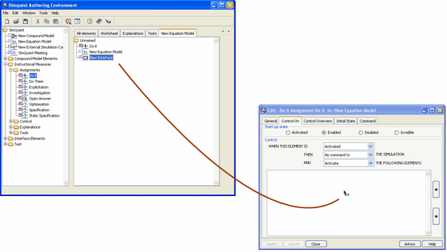Viewport: 447px width, 252px height.
Task: Click the book manual toolbar icon
Action: coord(99,22)
